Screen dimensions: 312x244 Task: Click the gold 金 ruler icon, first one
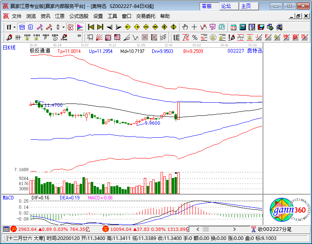[27, 37]
